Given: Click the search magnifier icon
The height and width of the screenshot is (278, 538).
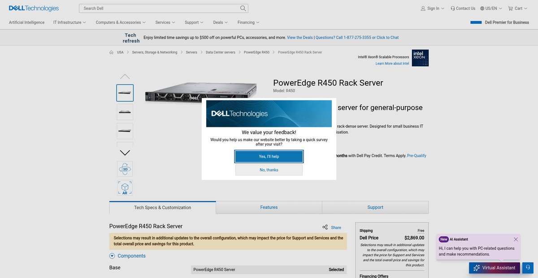Looking at the screenshot, I should [243, 8].
